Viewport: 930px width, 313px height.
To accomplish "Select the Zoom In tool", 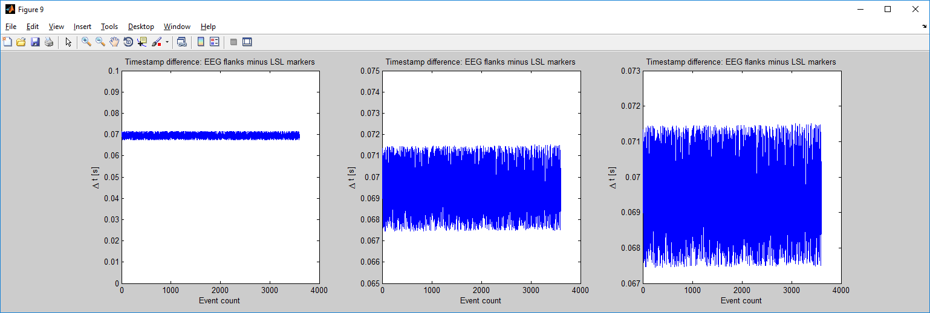I will pyautogui.click(x=86, y=42).
